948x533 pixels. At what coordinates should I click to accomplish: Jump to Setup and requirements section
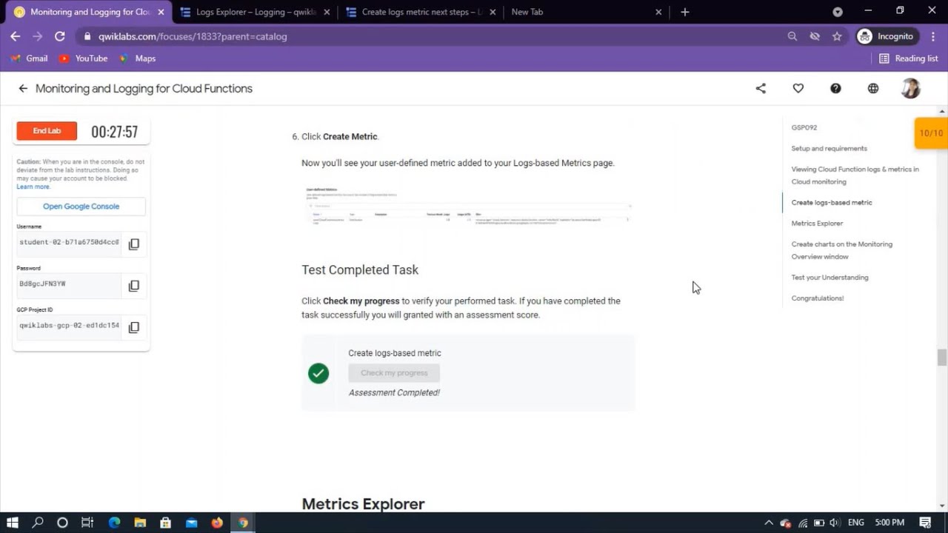tap(829, 148)
